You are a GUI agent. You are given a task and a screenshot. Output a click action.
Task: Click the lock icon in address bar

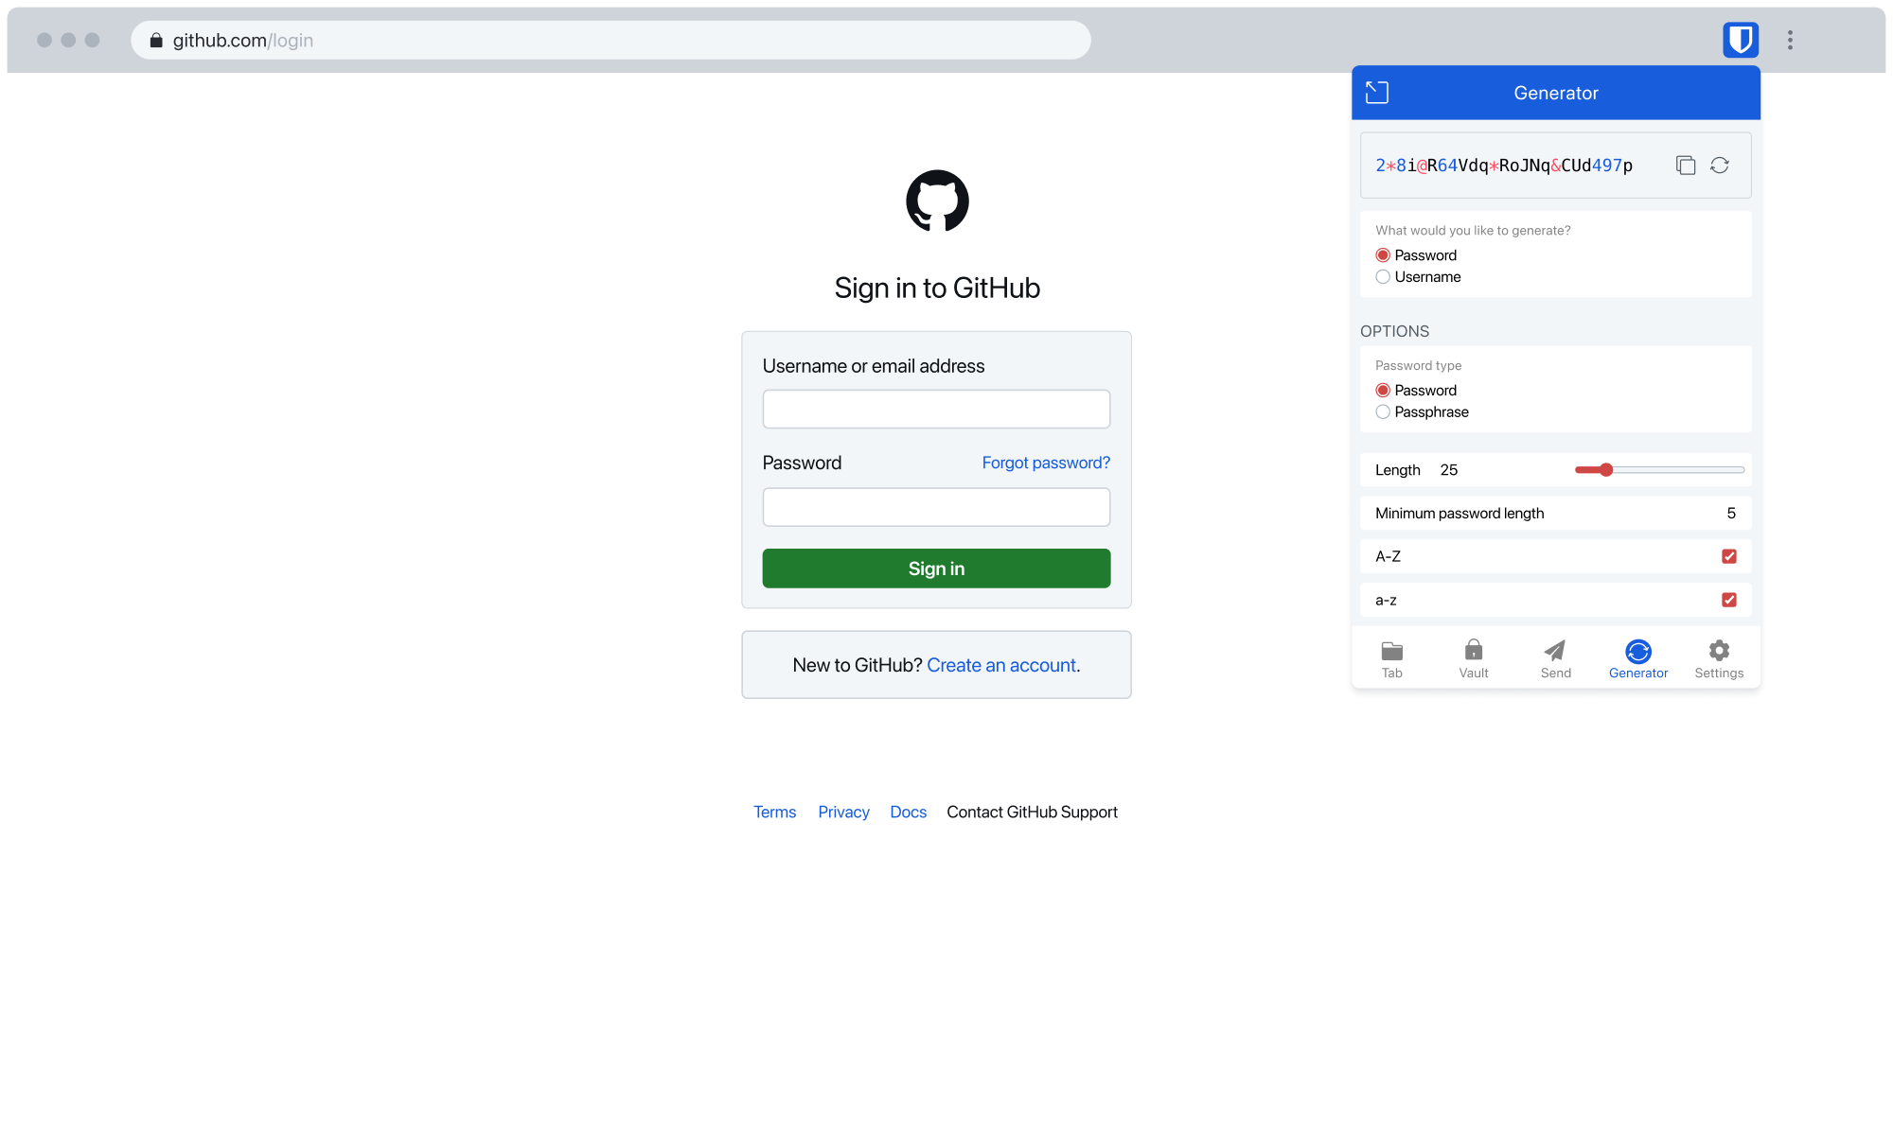[x=156, y=41]
